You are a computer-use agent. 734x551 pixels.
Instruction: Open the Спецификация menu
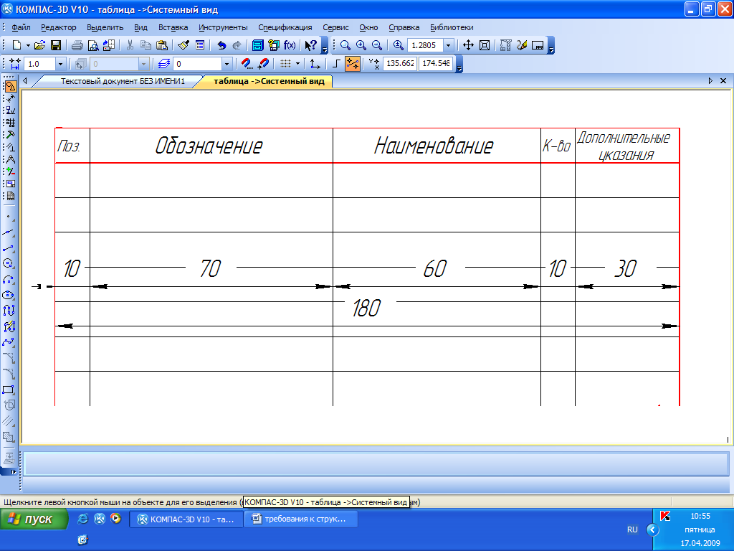point(285,27)
